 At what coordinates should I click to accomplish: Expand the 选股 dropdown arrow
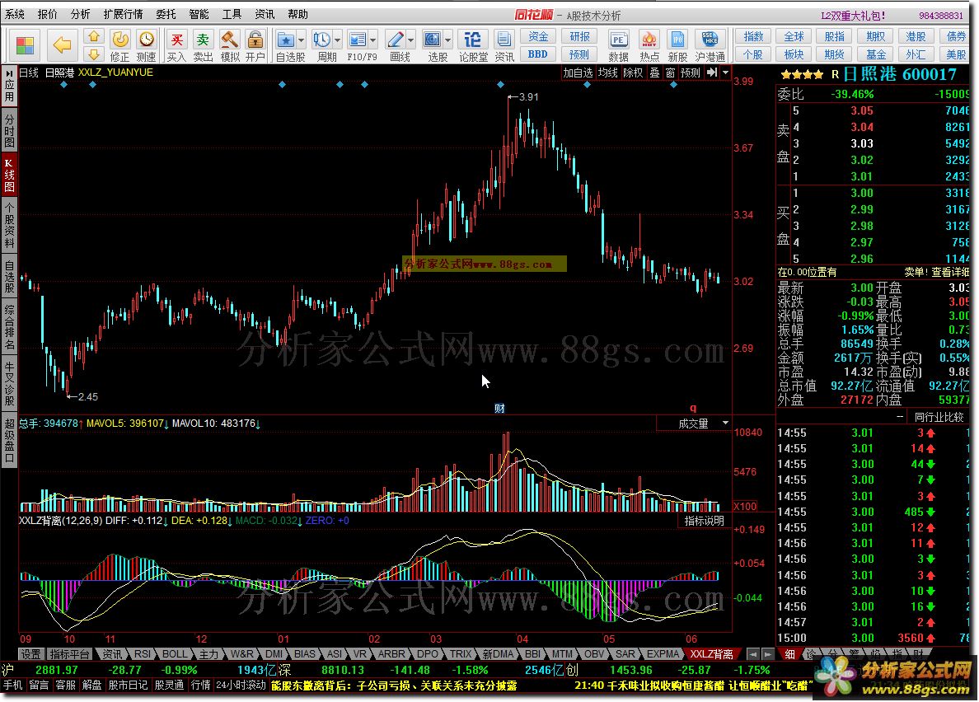(x=447, y=40)
